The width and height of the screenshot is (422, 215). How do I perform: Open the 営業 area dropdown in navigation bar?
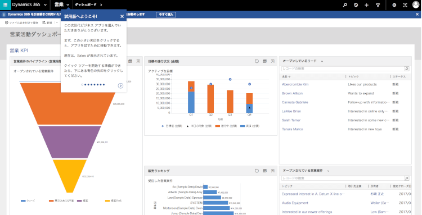point(68,5)
